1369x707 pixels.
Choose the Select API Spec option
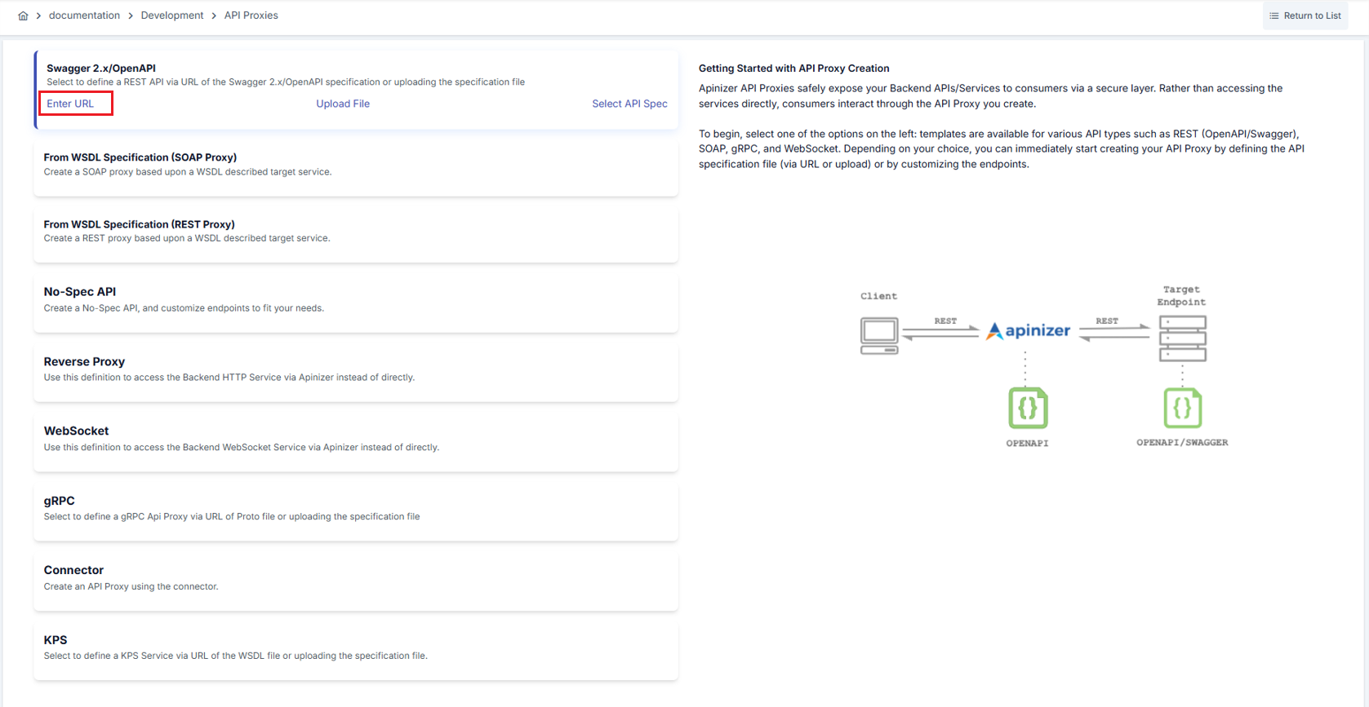(x=629, y=104)
